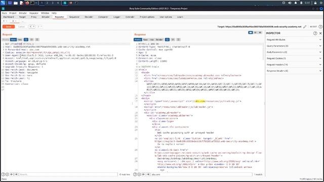Screen dimensions: 324x182
Task: Switch to the Comparer tab
Action: [103, 17]
